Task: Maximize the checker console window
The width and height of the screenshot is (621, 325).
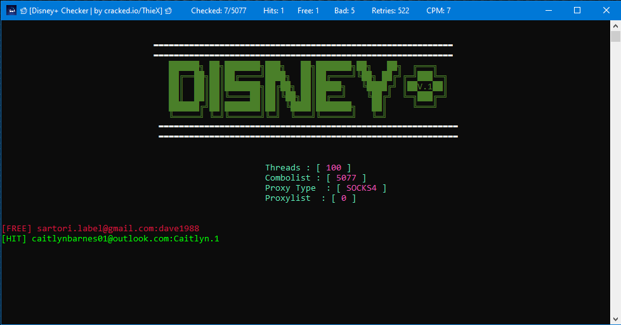Action: [577, 10]
